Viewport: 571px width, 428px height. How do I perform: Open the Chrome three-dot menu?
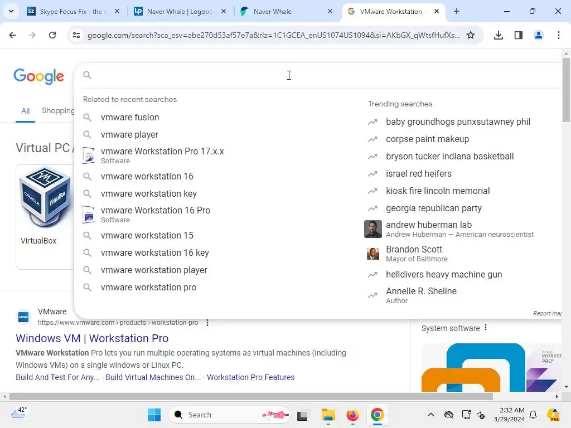coord(559,35)
